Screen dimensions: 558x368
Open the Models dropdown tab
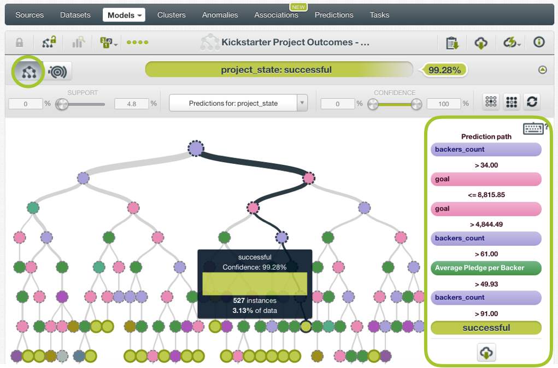click(124, 15)
